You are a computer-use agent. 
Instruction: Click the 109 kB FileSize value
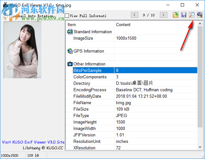[122, 109]
